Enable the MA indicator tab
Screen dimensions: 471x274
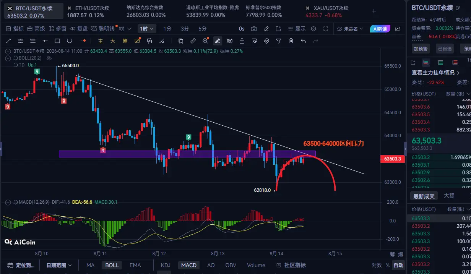90,265
